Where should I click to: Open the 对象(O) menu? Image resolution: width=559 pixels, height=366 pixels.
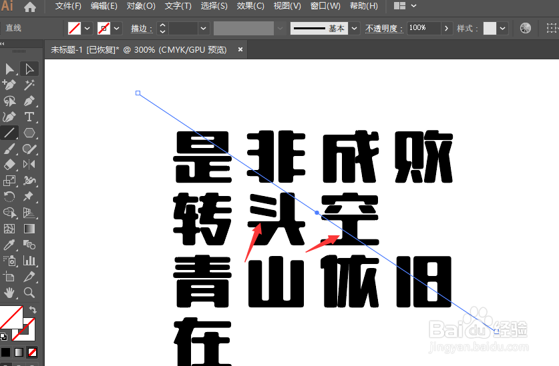point(141,6)
